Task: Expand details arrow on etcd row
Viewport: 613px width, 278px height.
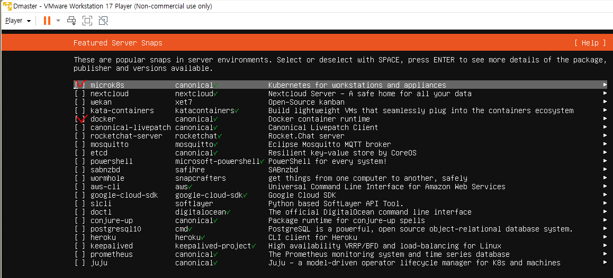Action: tap(605, 153)
